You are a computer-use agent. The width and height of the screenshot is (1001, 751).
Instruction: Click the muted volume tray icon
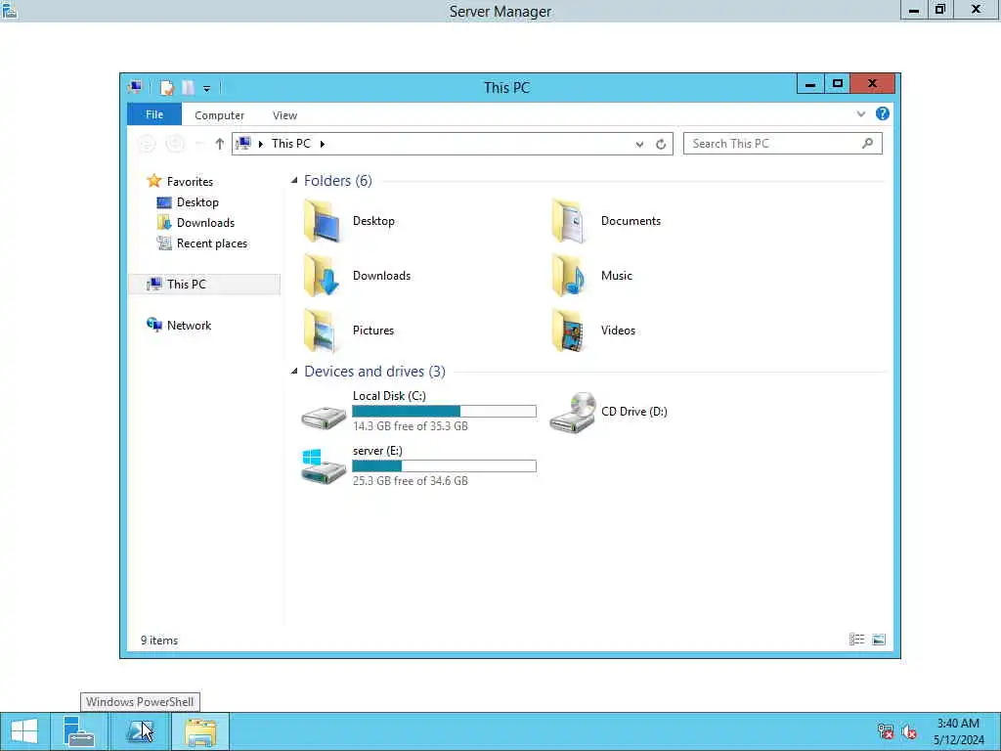(909, 731)
